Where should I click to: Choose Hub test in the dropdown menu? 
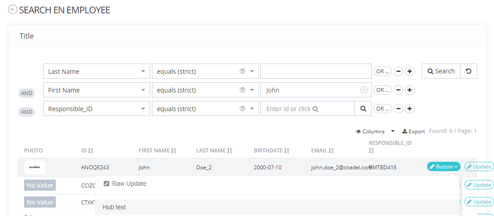pos(115,207)
